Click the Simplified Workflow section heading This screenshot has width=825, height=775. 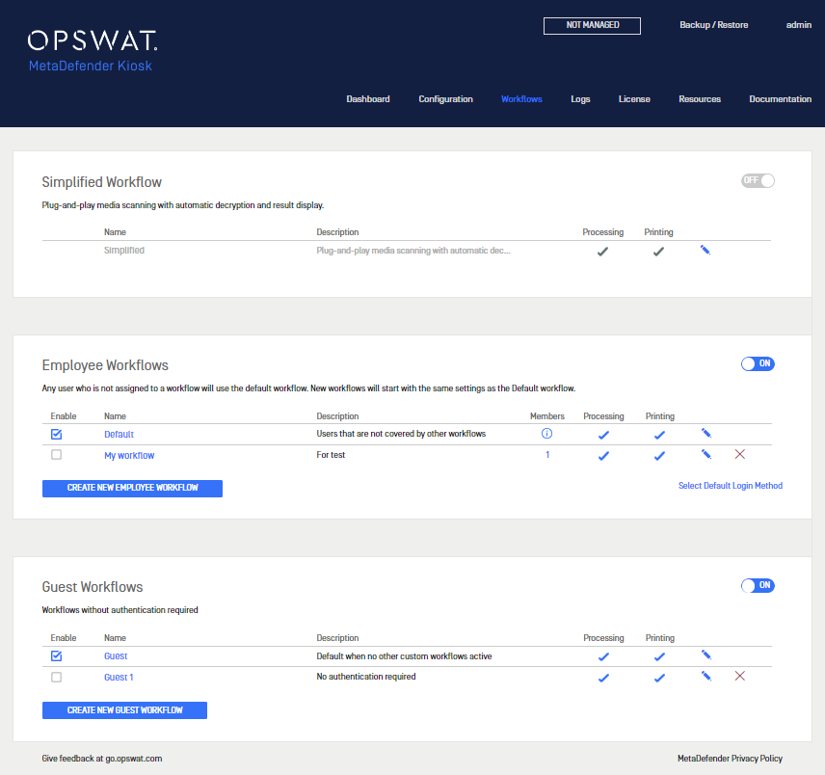tap(101, 182)
